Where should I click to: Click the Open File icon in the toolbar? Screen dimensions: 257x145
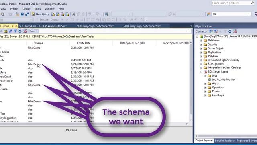tap(17, 14)
